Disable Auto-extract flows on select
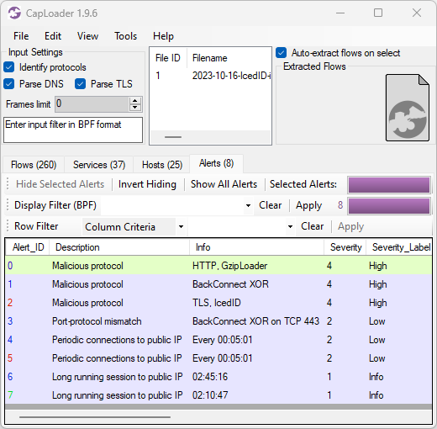Image resolution: width=437 pixels, height=429 pixels. [281, 53]
